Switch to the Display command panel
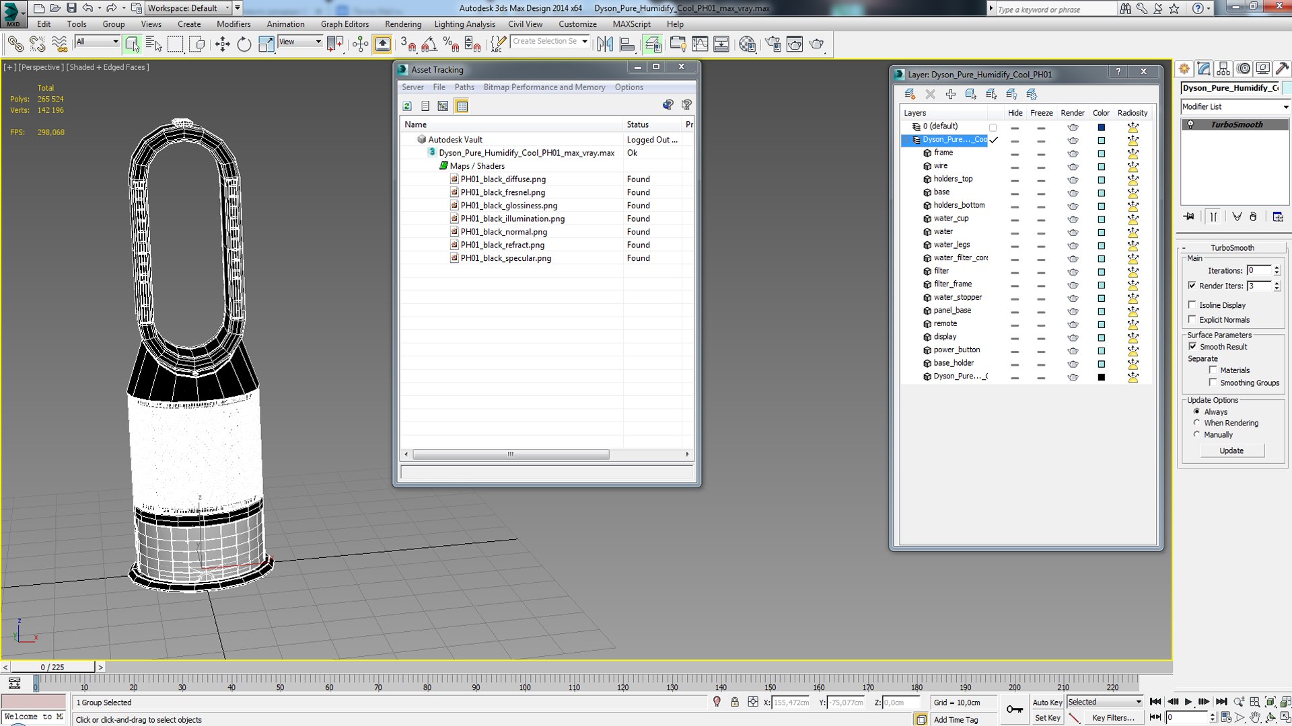This screenshot has height=726, width=1292. point(1262,69)
